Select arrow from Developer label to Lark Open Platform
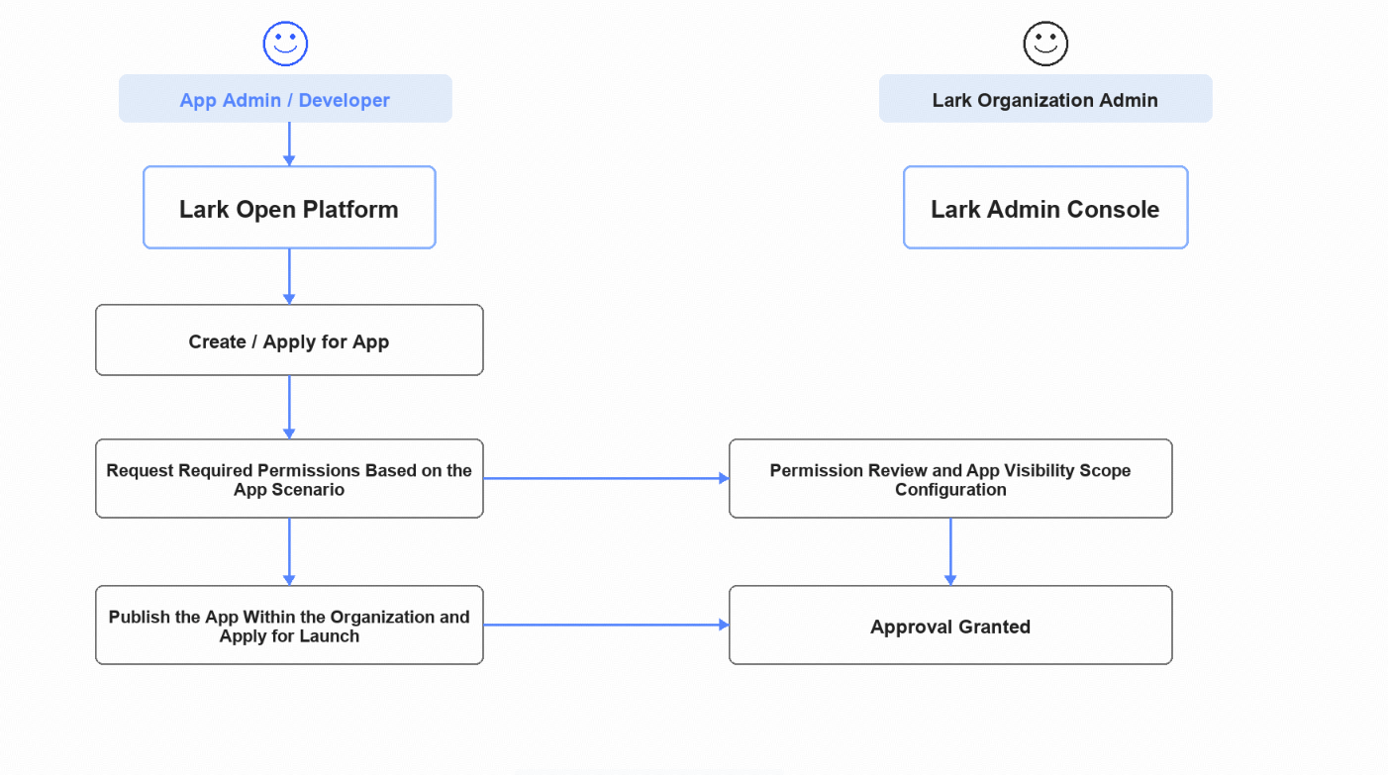1388x775 pixels. point(289,144)
